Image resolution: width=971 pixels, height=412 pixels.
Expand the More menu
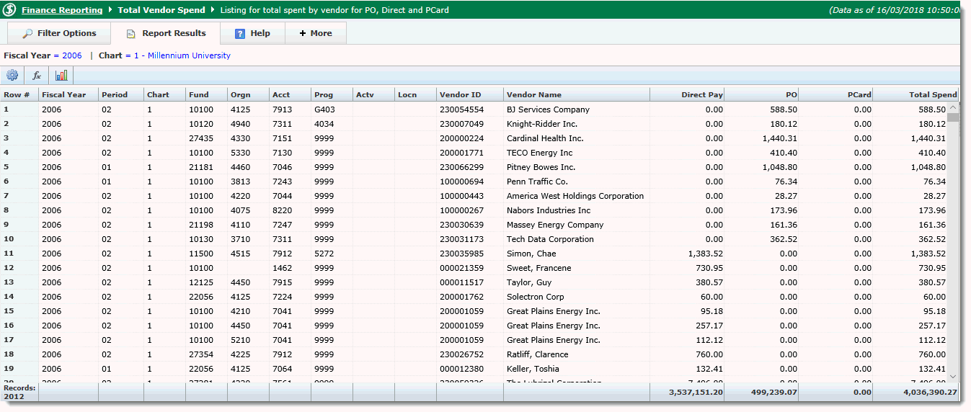(316, 33)
